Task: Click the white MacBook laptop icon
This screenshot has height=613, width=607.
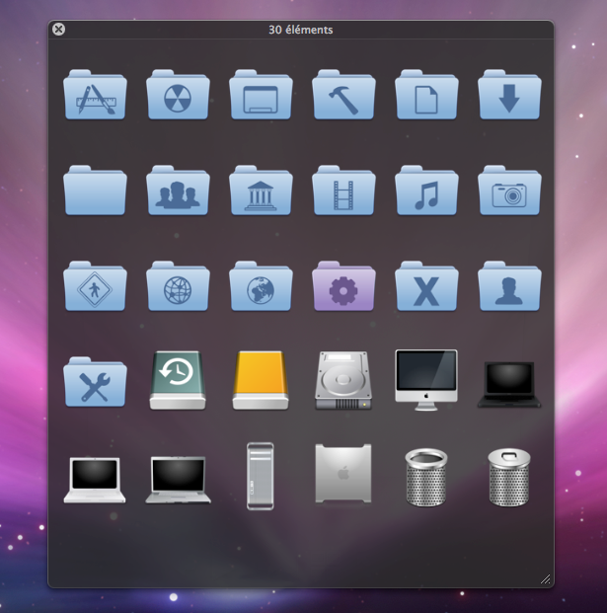Action: (95, 480)
